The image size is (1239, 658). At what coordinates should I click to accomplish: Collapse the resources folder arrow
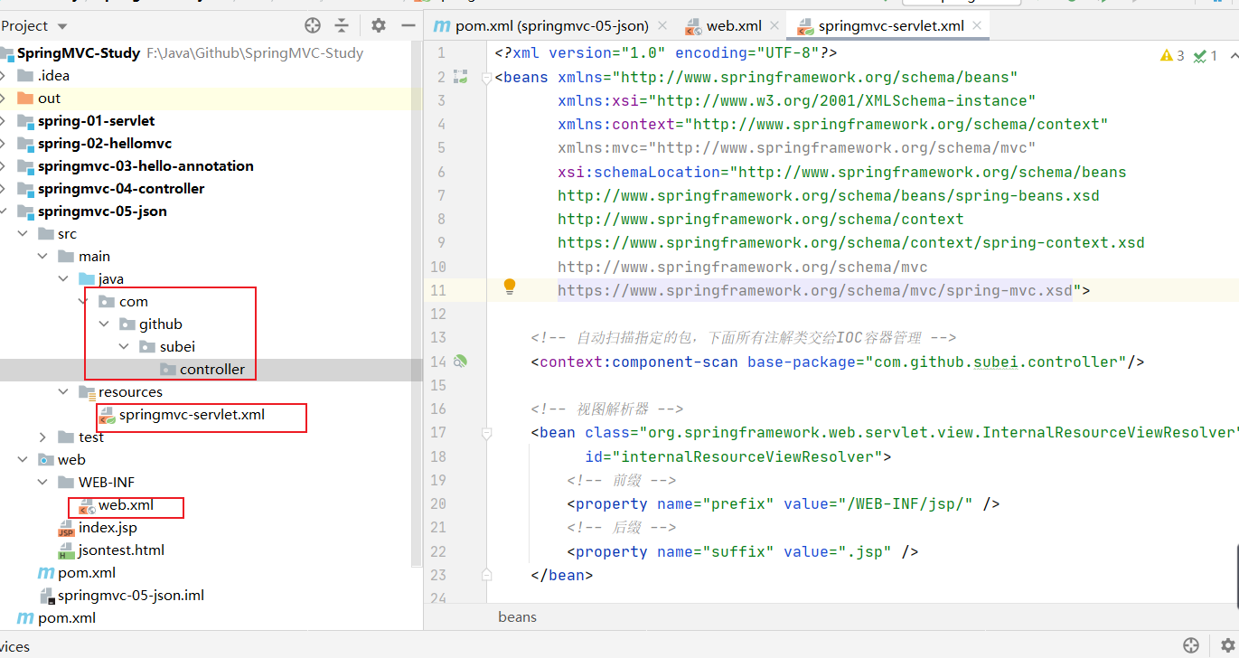63,392
